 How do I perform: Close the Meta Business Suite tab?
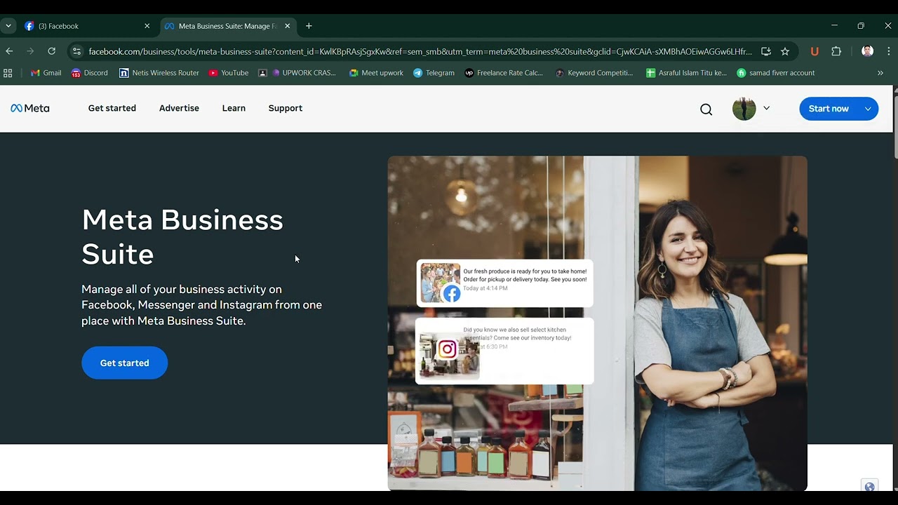[287, 26]
